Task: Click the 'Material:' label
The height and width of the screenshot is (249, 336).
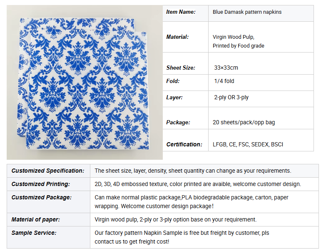Action: (x=177, y=37)
